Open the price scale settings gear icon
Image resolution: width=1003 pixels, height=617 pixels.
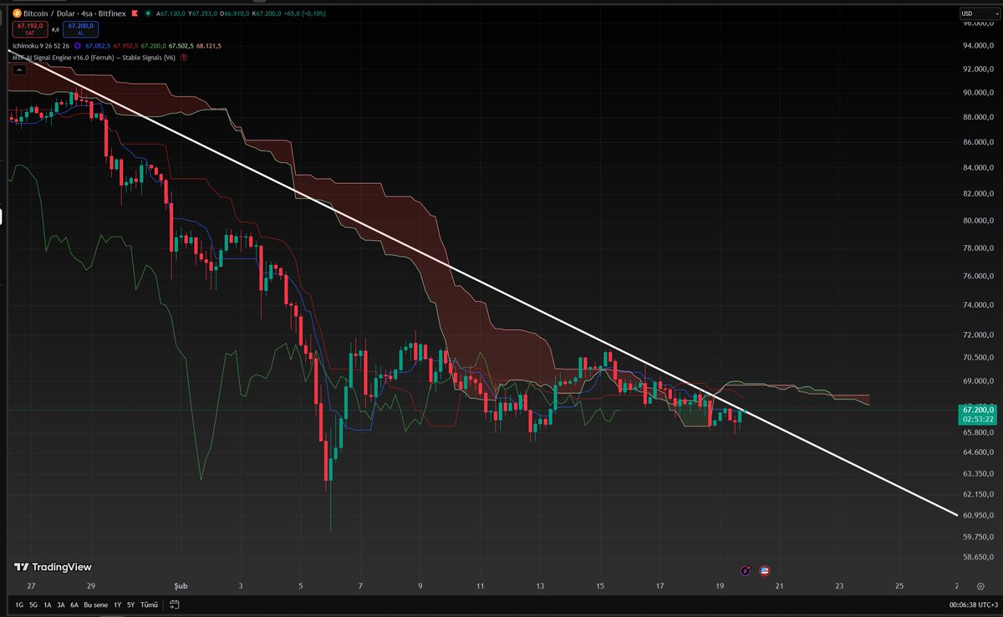click(x=980, y=584)
